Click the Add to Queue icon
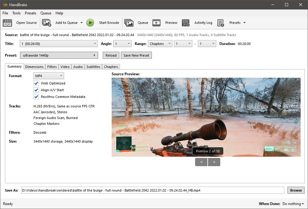The width and height of the screenshot is (308, 209). click(x=47, y=23)
